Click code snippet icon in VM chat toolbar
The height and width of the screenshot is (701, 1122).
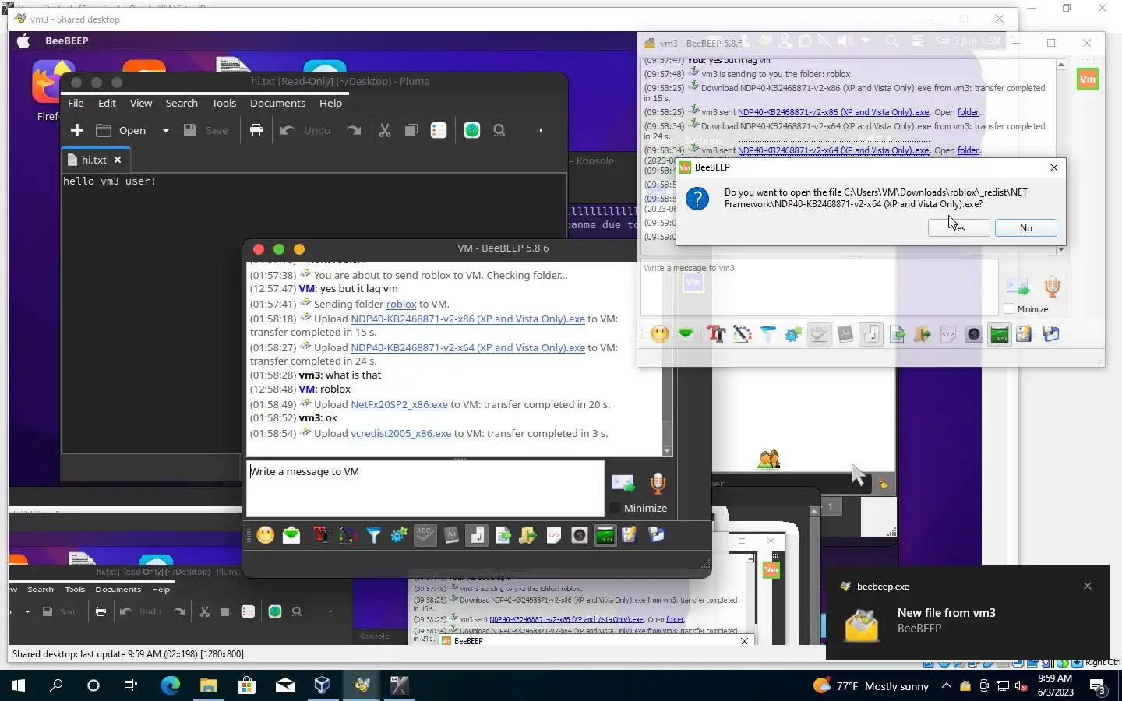554,535
